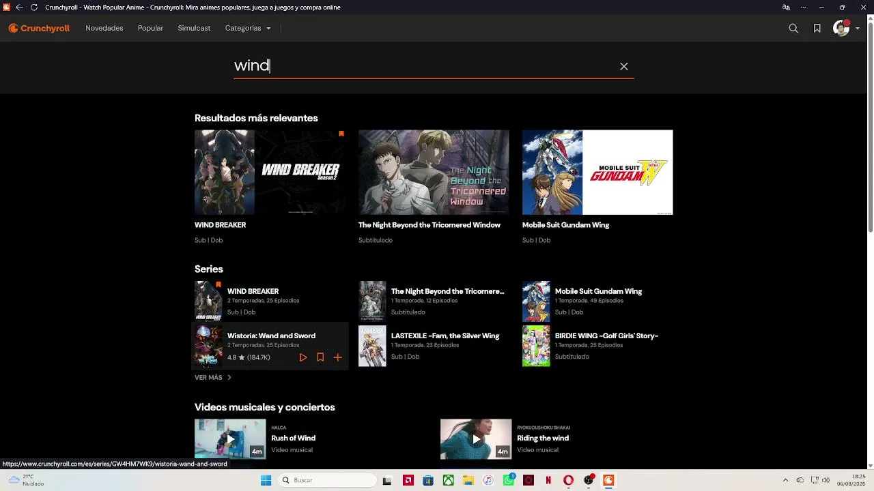Screen dimensions: 874x491
Task: Add Wistoria: Wand and Sword to watchlist
Action: pos(320,357)
